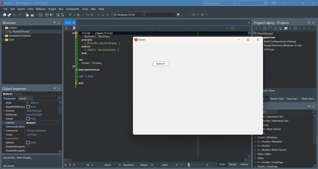Select Unit1.pas in Projects tree
This screenshot has width=318, height=169.
(269, 49)
